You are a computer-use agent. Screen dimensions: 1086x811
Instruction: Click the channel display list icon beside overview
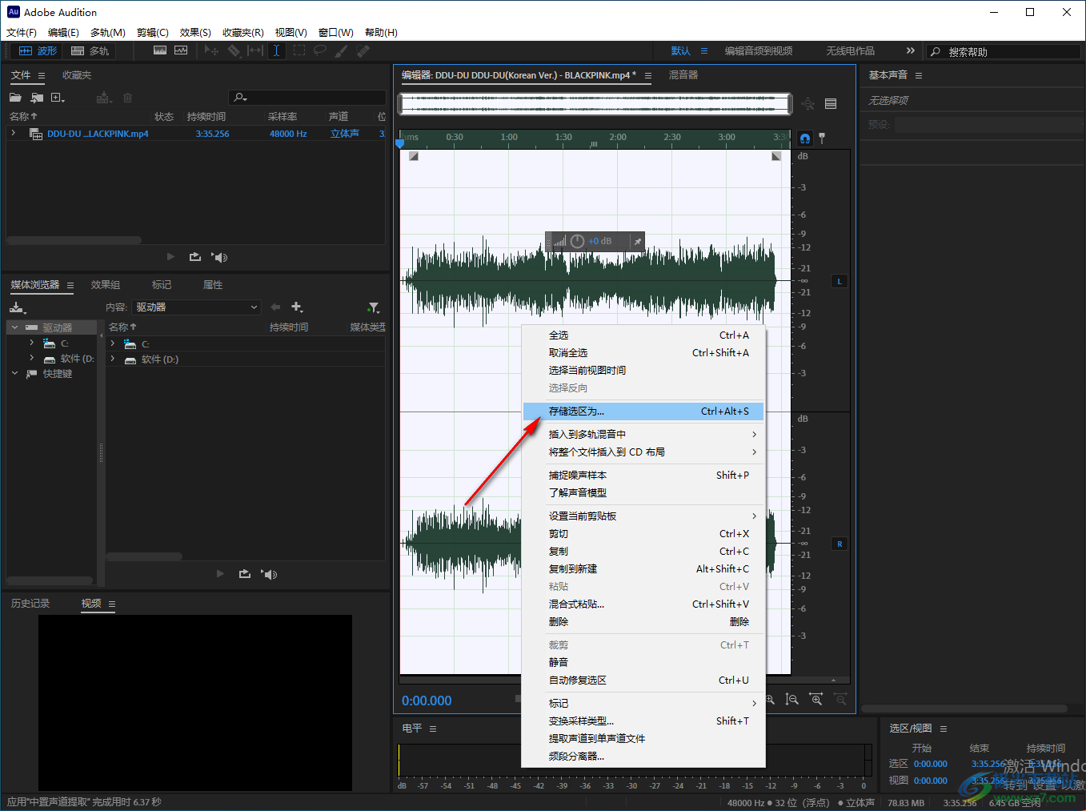(x=831, y=104)
